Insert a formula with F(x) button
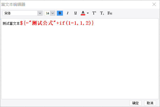This screenshot has height=107, width=160. tap(110, 13)
